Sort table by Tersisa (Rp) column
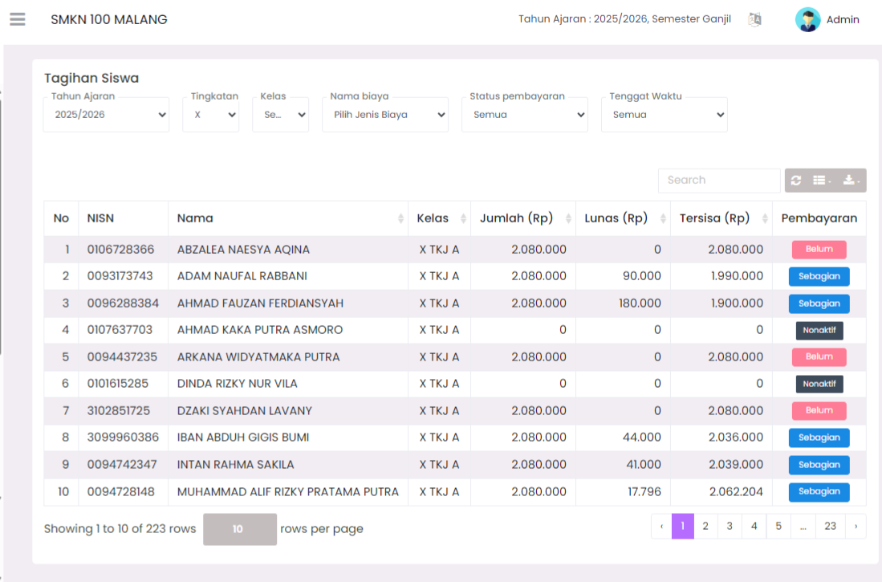The image size is (882, 582). tap(721, 218)
